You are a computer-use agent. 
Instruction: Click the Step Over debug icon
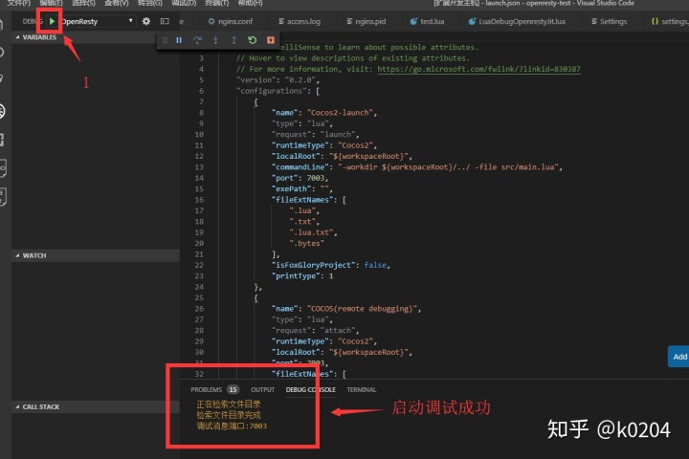197,40
